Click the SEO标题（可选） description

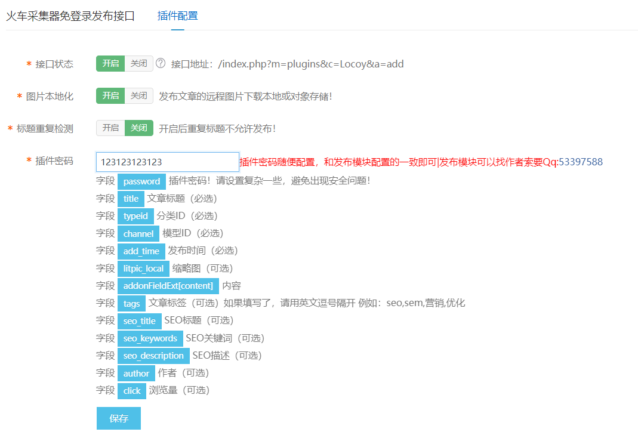coord(199,320)
